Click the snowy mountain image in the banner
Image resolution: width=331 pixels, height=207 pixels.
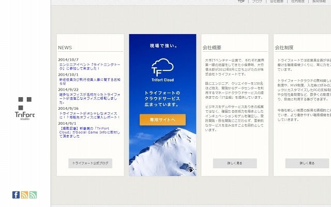pyautogui.click(x=162, y=152)
